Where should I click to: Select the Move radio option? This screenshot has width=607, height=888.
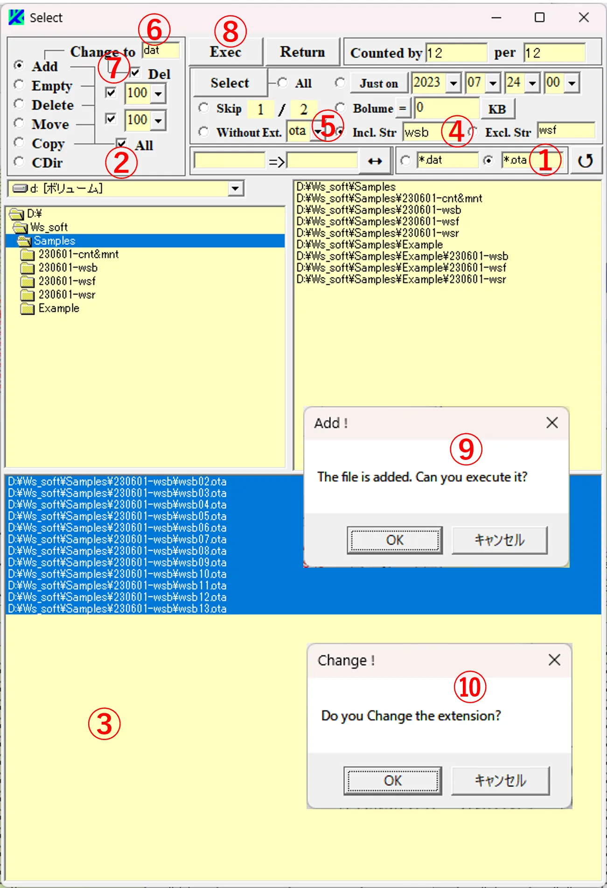[x=19, y=123]
